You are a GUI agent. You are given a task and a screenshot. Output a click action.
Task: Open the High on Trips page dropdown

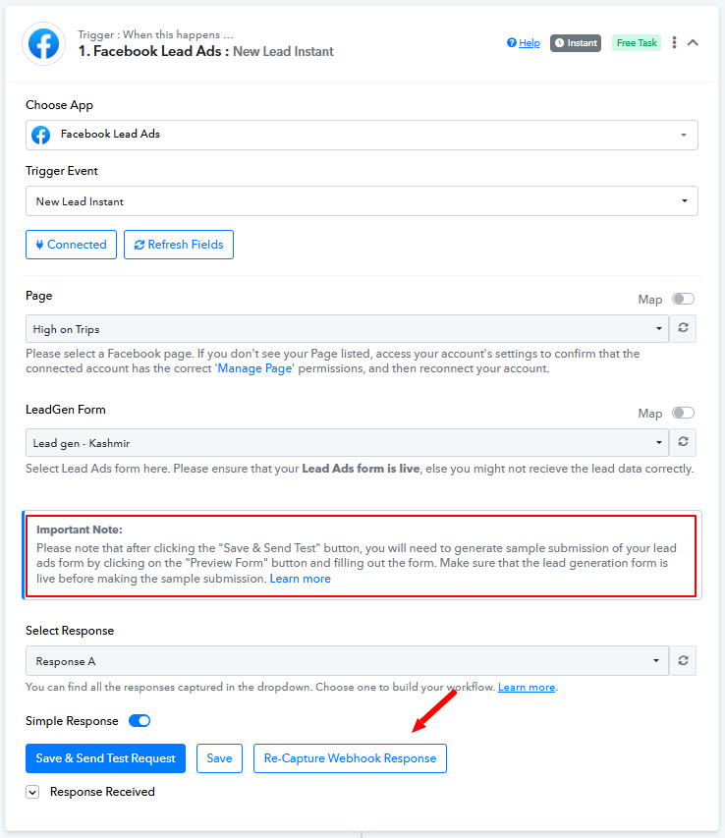(x=348, y=329)
